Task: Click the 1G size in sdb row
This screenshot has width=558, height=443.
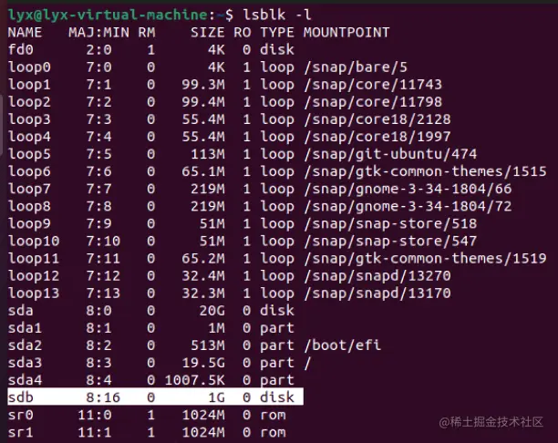Action: click(216, 397)
